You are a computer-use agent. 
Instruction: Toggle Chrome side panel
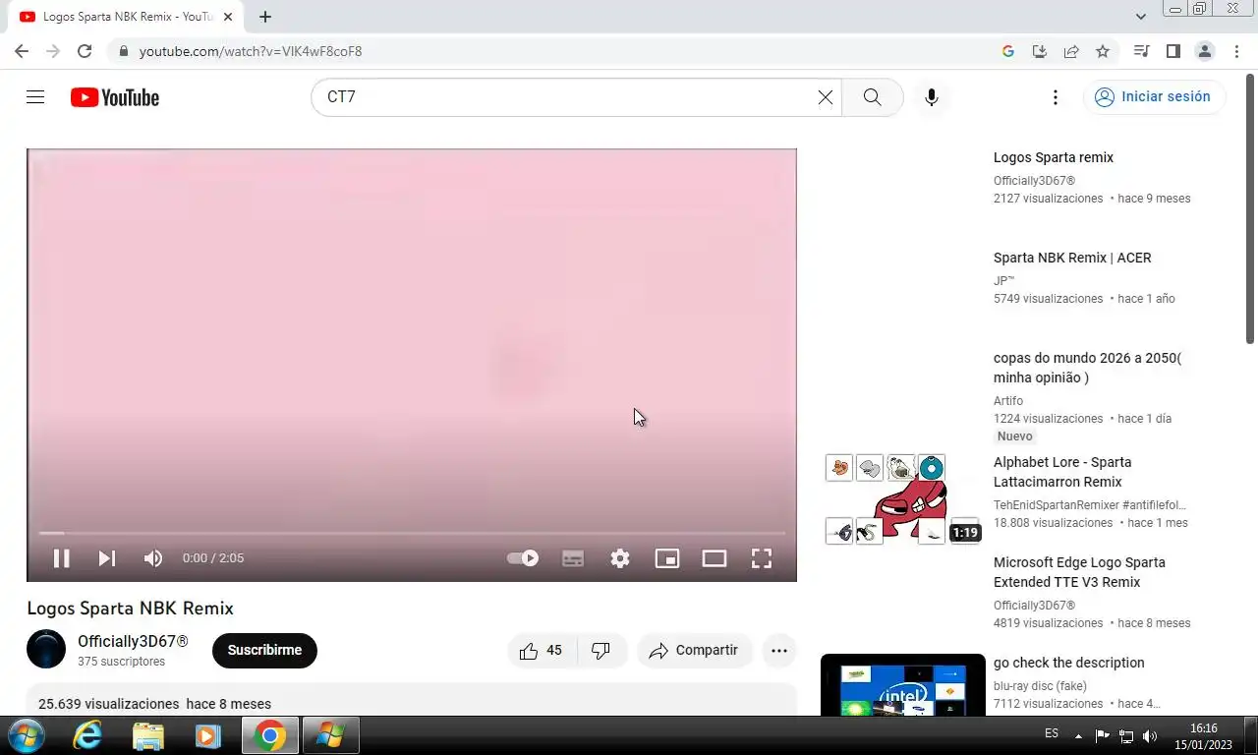pyautogui.click(x=1172, y=51)
